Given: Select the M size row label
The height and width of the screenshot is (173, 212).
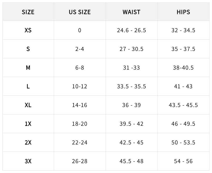Looking at the screenshot, I should click(x=28, y=68).
